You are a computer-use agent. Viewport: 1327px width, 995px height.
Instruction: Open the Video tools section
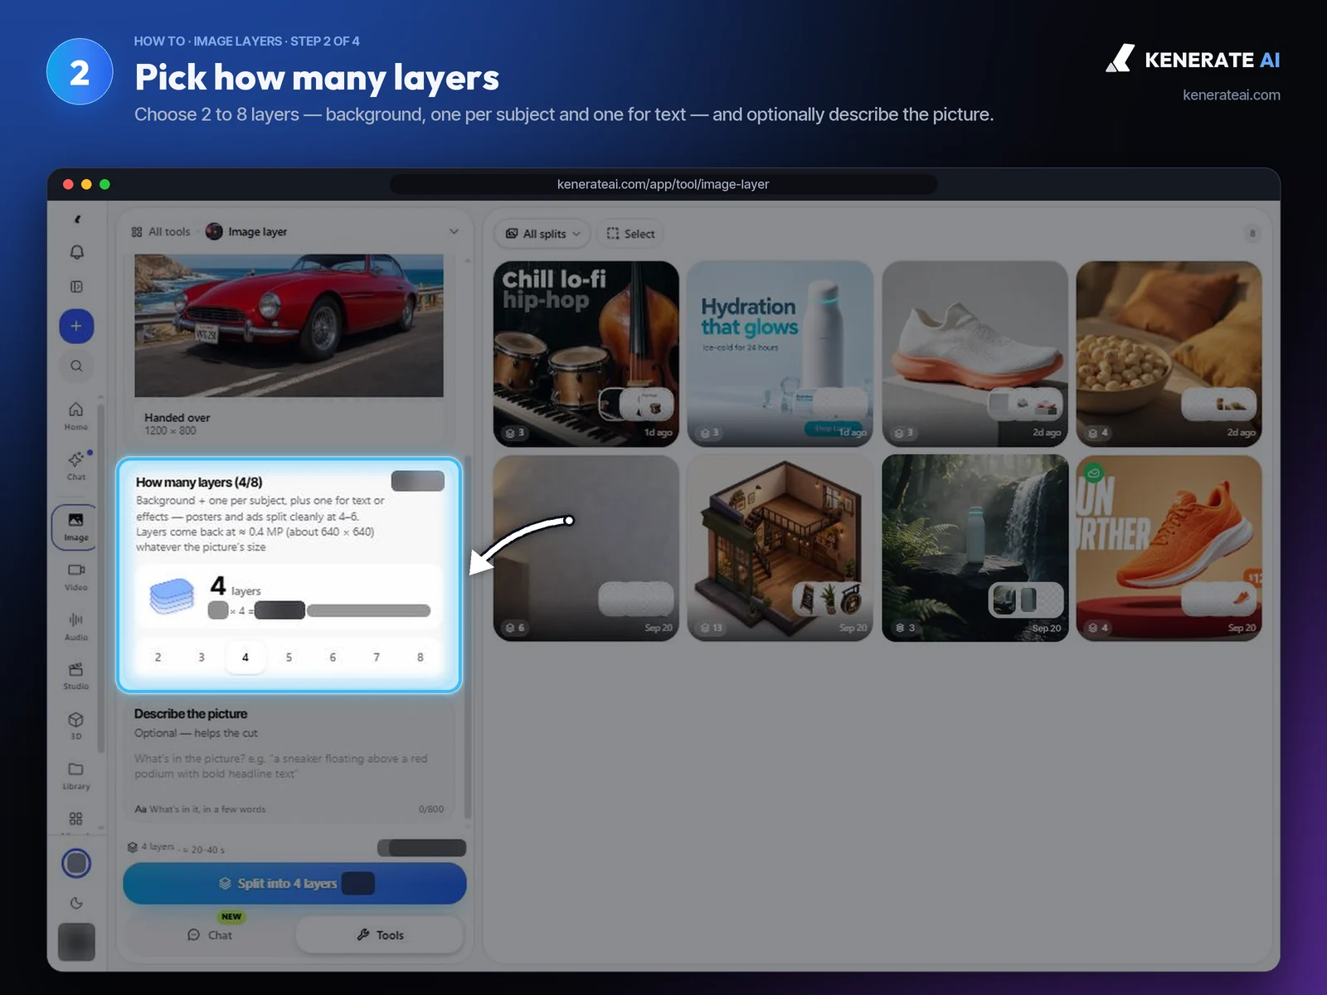[76, 577]
